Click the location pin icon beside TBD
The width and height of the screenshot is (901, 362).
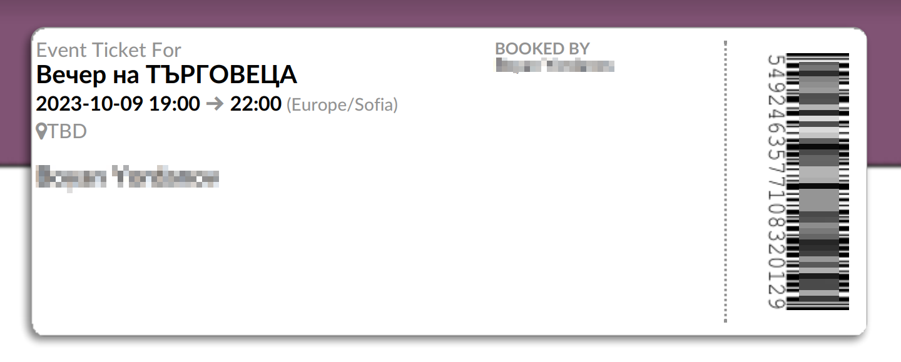click(42, 131)
